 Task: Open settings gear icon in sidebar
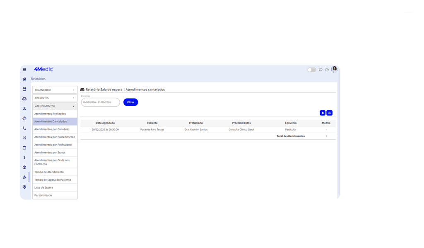24,187
